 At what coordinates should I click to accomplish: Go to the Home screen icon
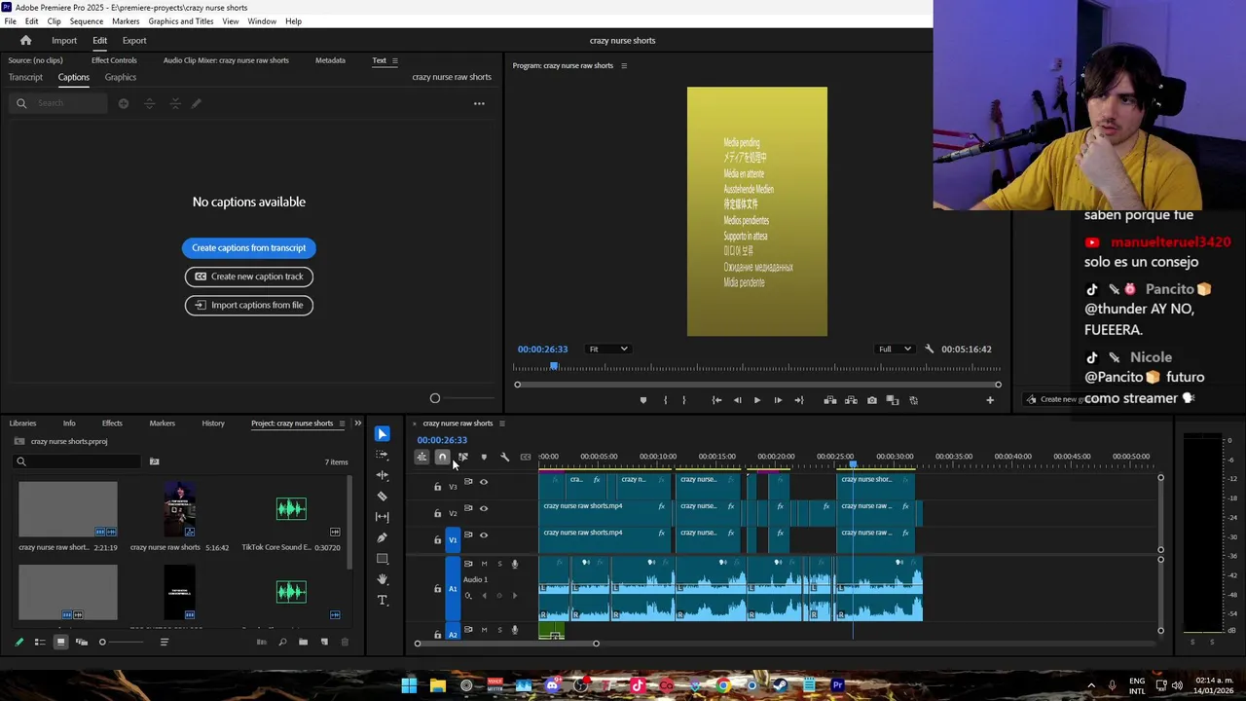pos(26,41)
